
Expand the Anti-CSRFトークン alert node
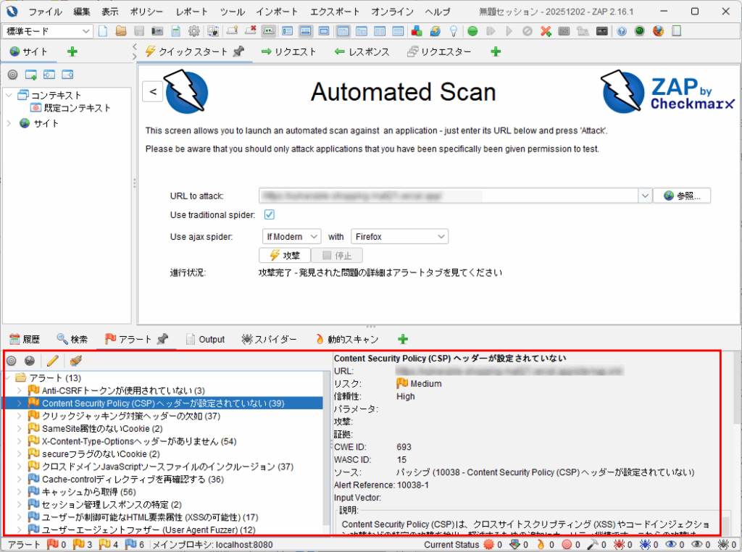click(x=20, y=390)
